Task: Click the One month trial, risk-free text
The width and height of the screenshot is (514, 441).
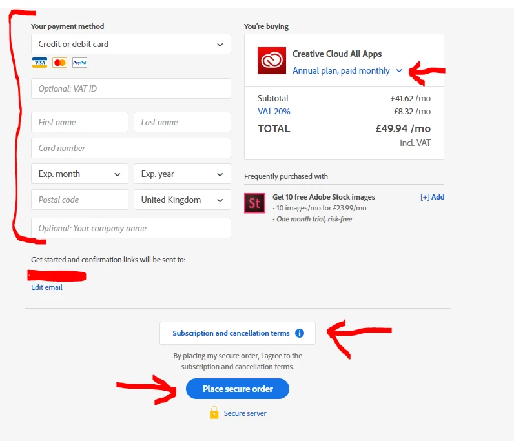Action: pyautogui.click(x=314, y=219)
